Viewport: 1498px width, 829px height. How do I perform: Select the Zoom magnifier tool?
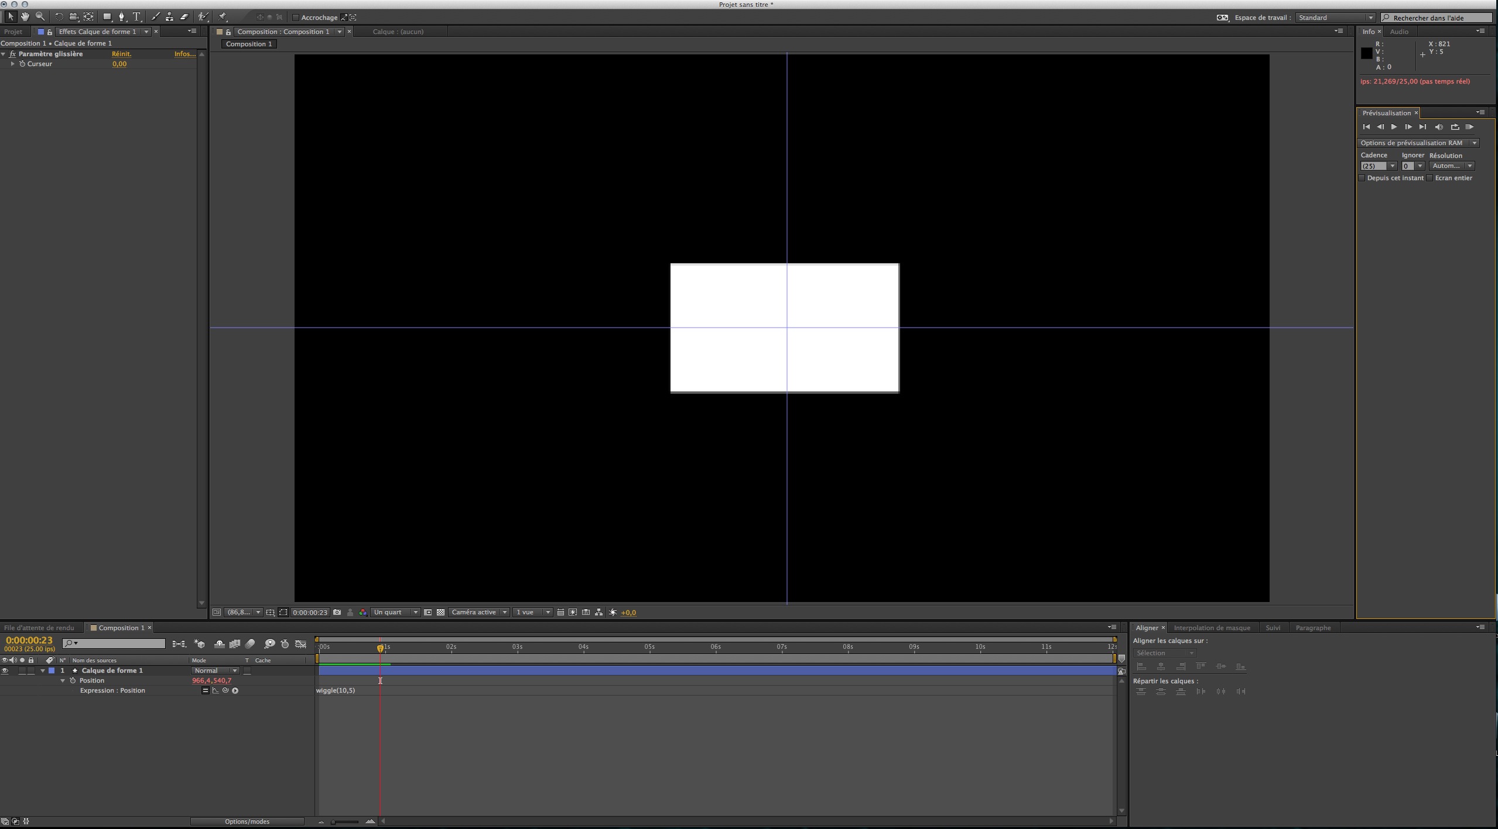[x=40, y=17]
